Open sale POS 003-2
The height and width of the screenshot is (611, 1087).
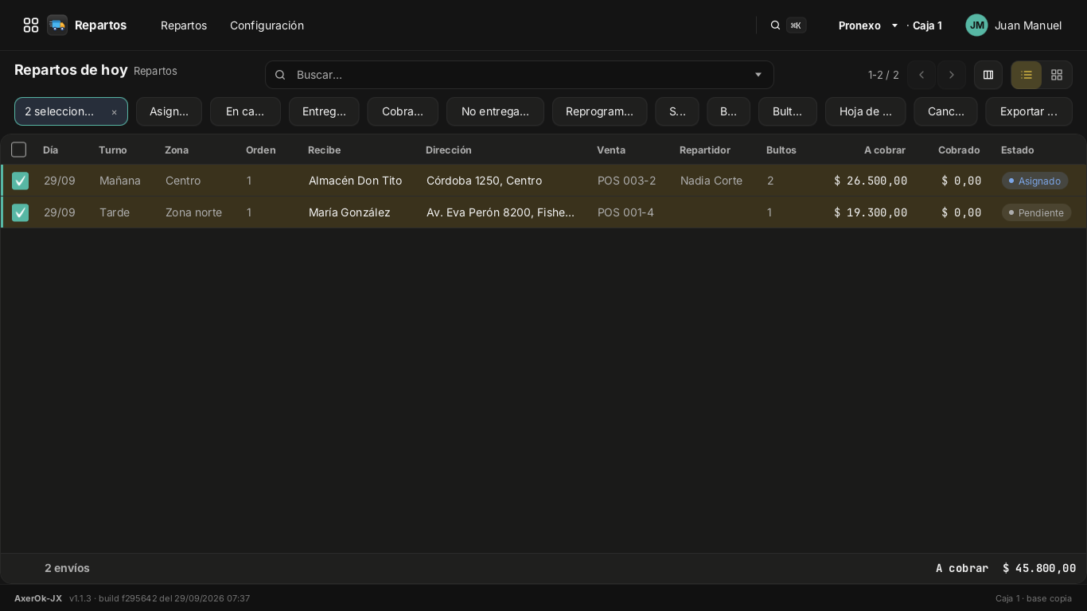click(x=627, y=181)
